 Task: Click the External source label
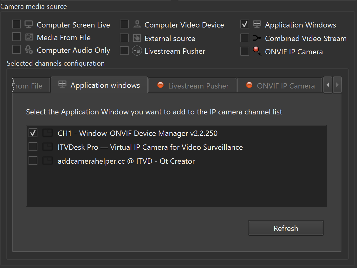[170, 38]
